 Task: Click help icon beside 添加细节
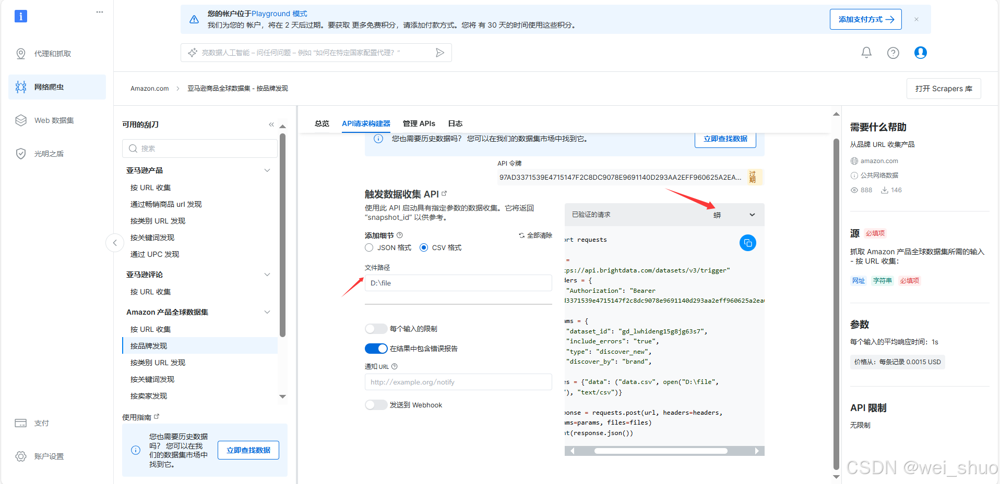point(400,235)
